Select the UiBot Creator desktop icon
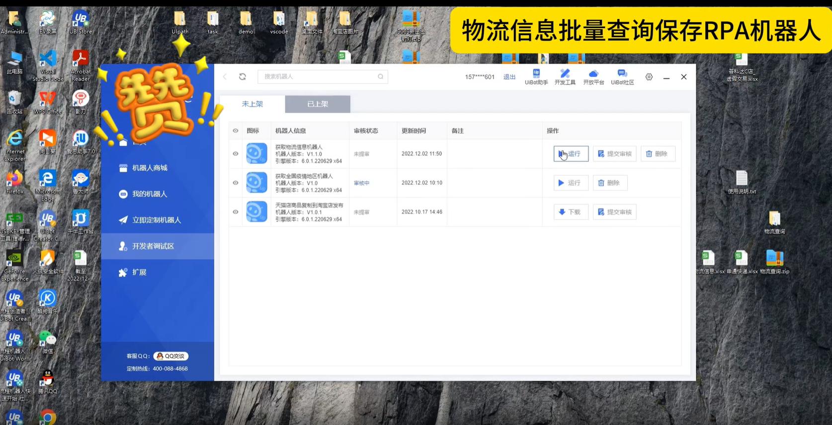 tap(48, 226)
